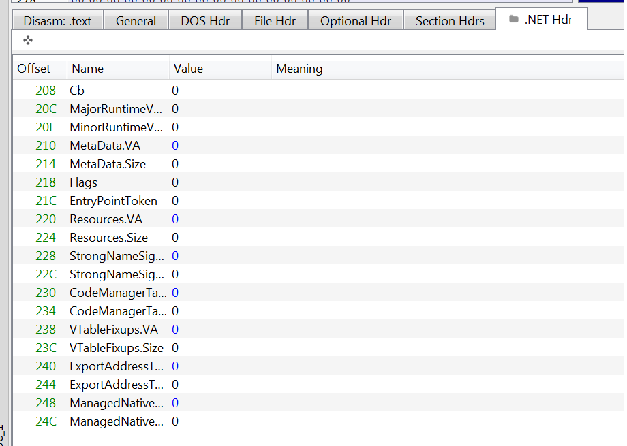The height and width of the screenshot is (446, 627).
Task: Select the MajorRuntimeV... field name
Action: 116,109
